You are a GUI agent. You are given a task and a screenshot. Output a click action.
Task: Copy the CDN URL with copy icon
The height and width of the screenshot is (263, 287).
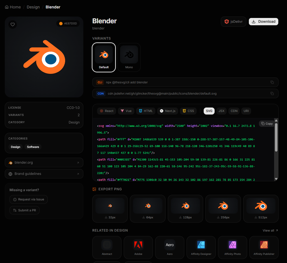[272, 93]
